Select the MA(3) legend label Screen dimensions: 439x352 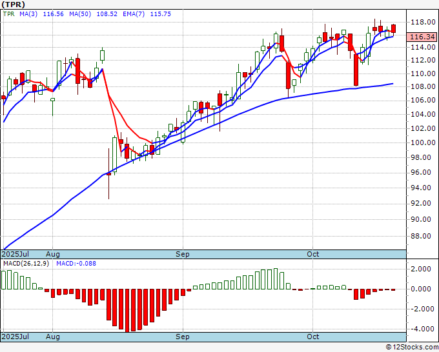28,14
